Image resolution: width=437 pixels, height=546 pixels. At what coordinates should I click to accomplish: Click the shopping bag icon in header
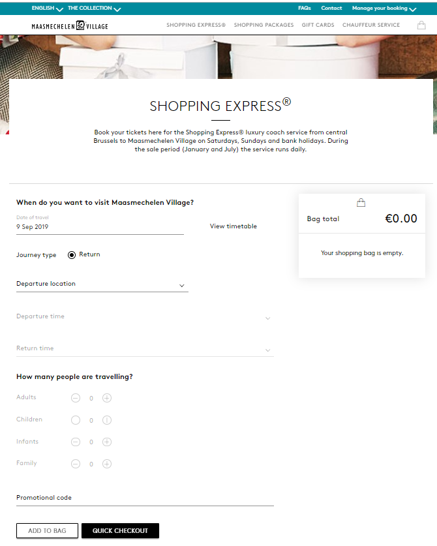click(x=421, y=25)
